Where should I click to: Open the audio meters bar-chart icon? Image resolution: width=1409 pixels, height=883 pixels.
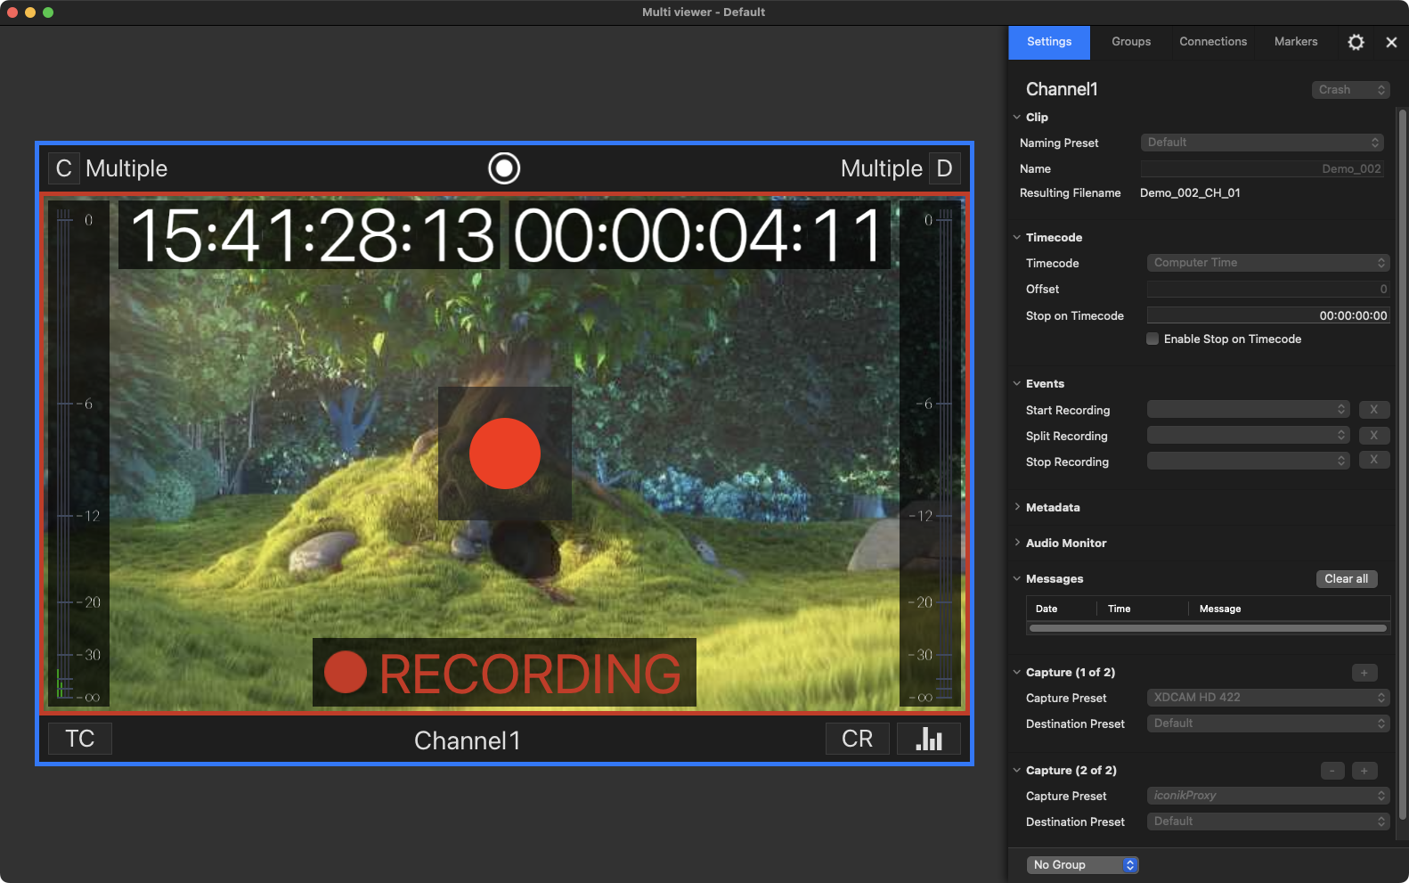tap(929, 739)
